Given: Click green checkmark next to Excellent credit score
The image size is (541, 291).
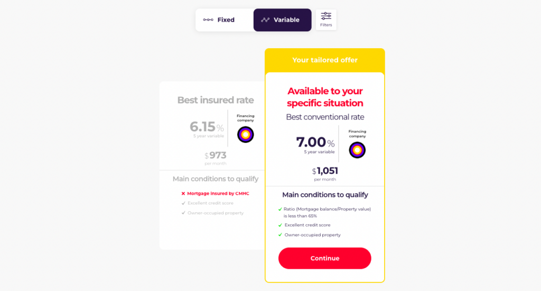Looking at the screenshot, I should coord(280,225).
